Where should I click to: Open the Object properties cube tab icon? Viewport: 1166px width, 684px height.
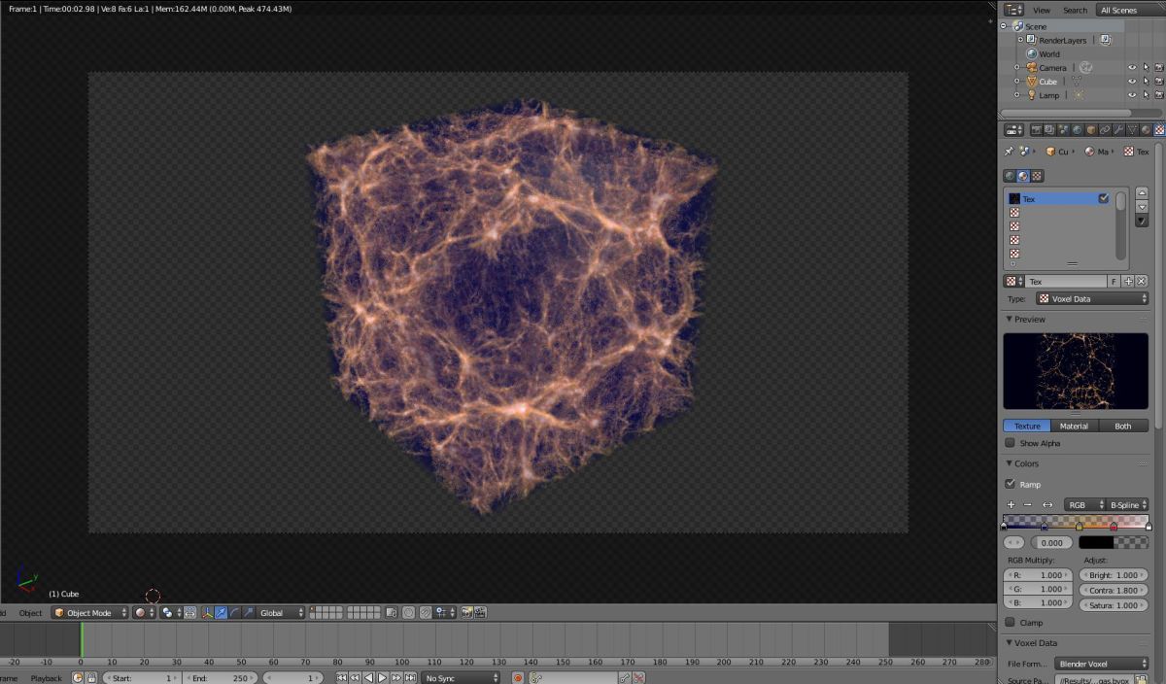[x=1091, y=129]
